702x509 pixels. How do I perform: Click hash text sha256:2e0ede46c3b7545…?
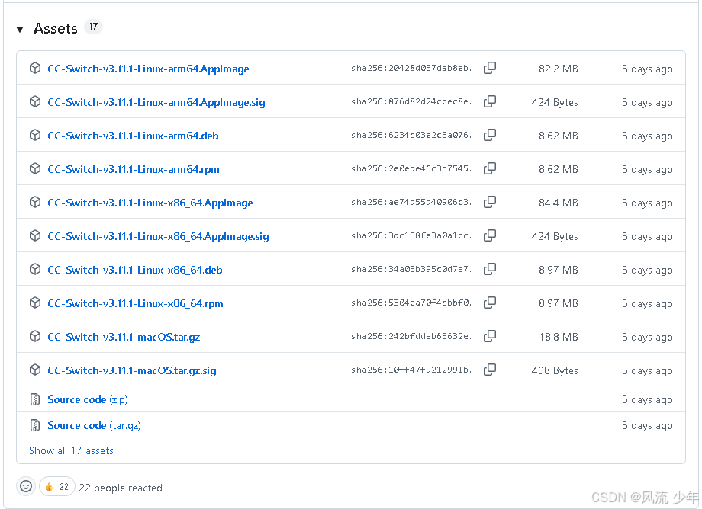tap(412, 168)
